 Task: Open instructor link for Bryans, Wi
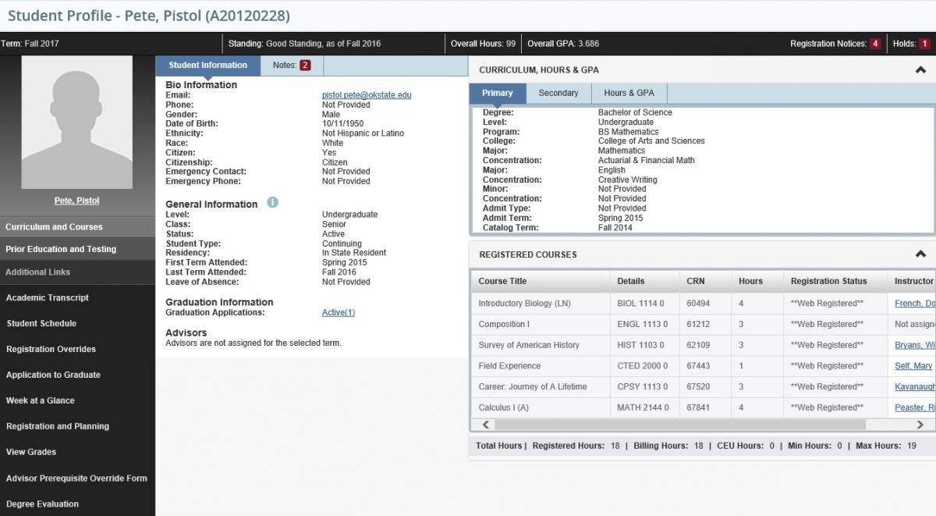pos(915,344)
